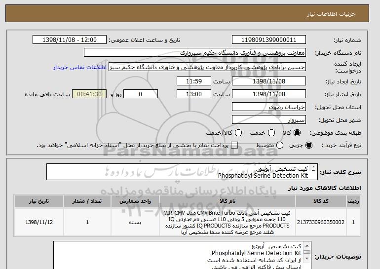Select the متوسط purchase type radio
Screen dimensions: 380x269
click(280, 145)
